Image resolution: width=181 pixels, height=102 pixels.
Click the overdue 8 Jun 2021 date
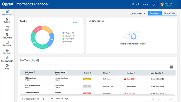point(131,79)
